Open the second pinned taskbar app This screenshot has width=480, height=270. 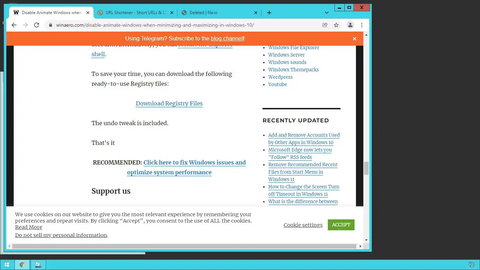[38, 265]
